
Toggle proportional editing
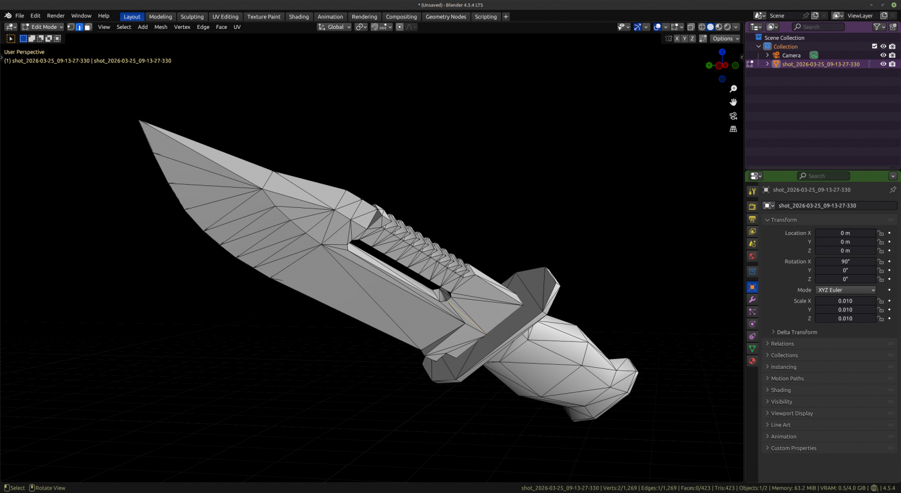399,27
